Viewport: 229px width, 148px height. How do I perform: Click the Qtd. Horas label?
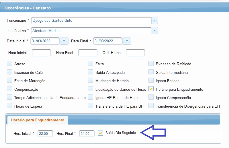pyautogui.click(x=111, y=53)
